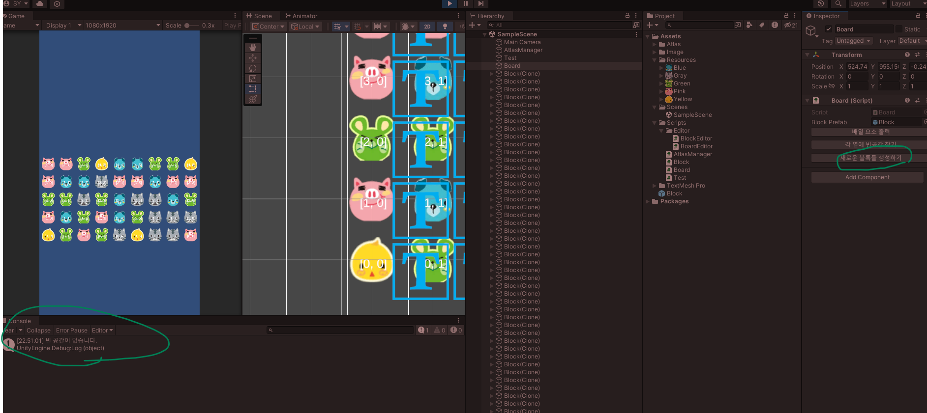927x413 pixels.
Task: Open the Center pivot dropdown
Action: point(268,27)
